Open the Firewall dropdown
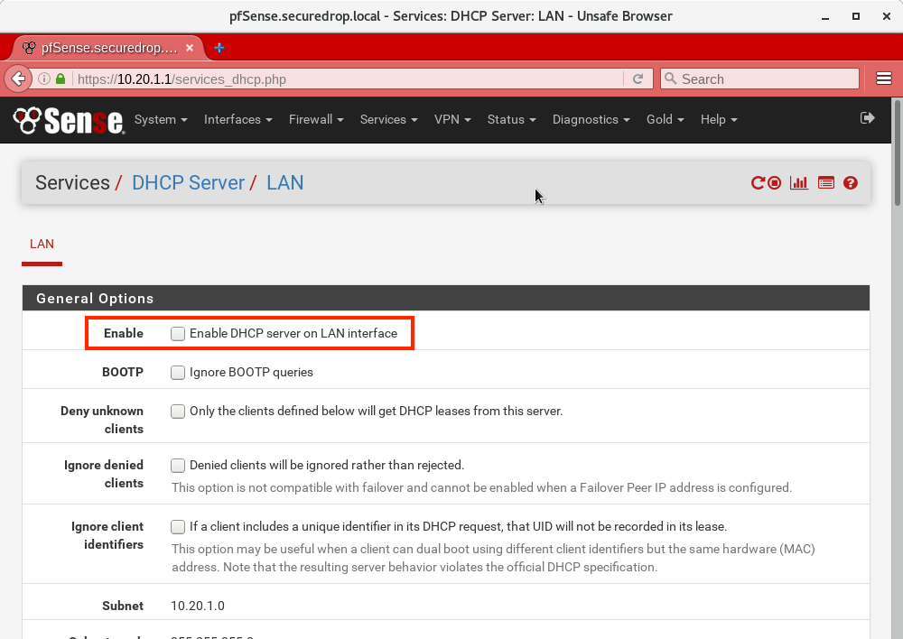 tap(316, 119)
